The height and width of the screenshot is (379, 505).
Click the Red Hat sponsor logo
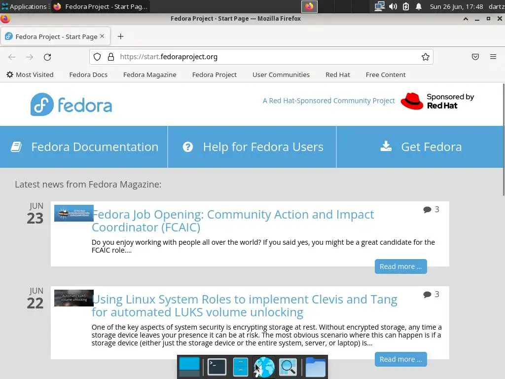point(437,101)
